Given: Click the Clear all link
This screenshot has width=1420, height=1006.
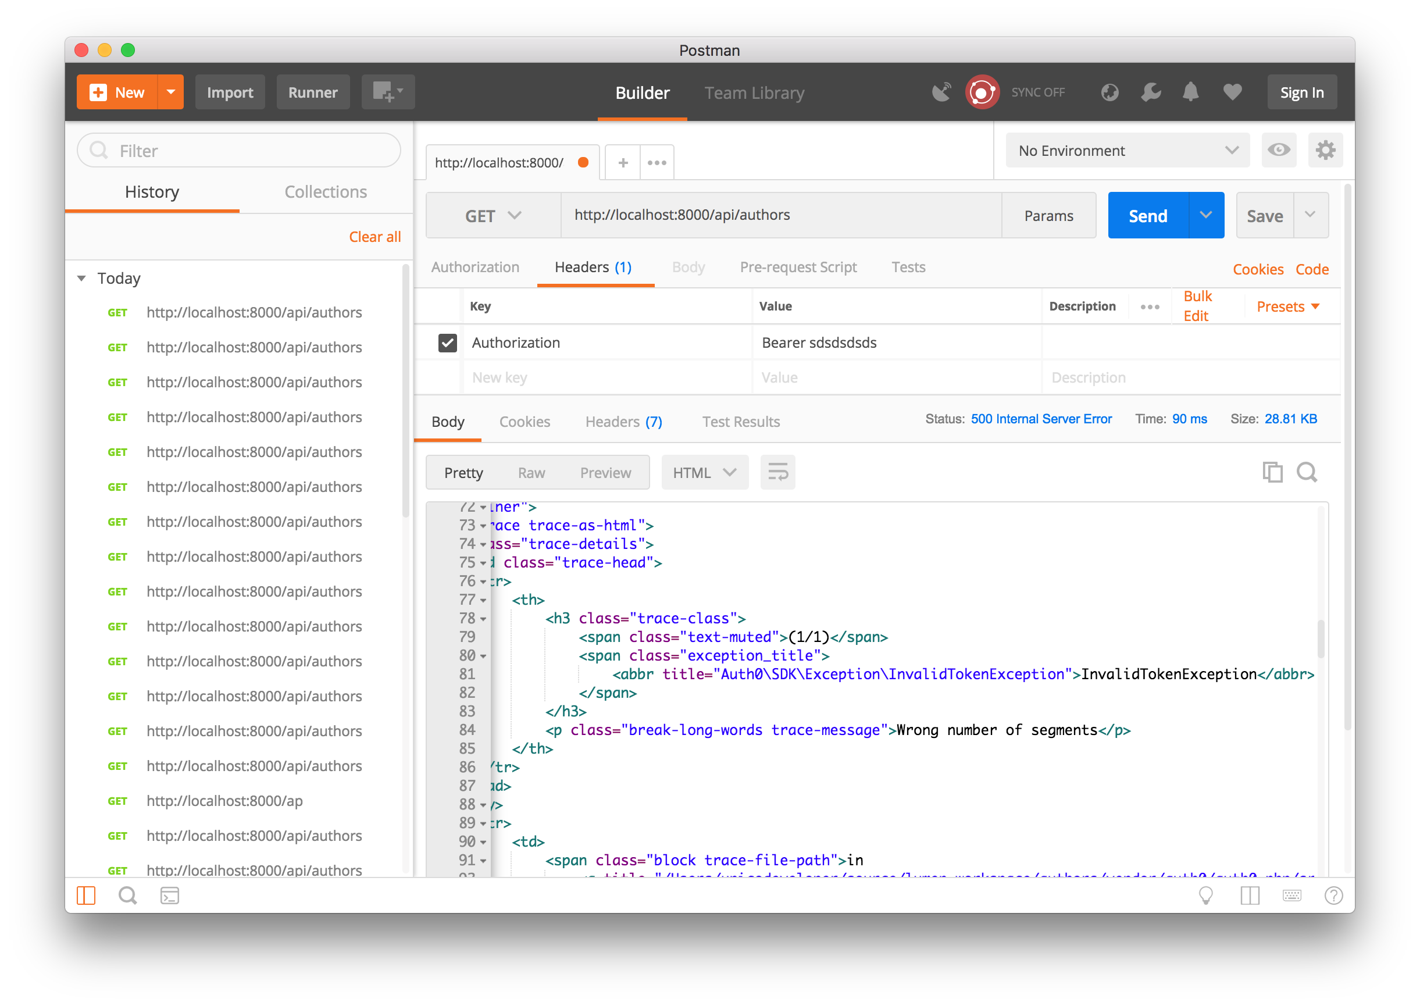Looking at the screenshot, I should (x=374, y=237).
